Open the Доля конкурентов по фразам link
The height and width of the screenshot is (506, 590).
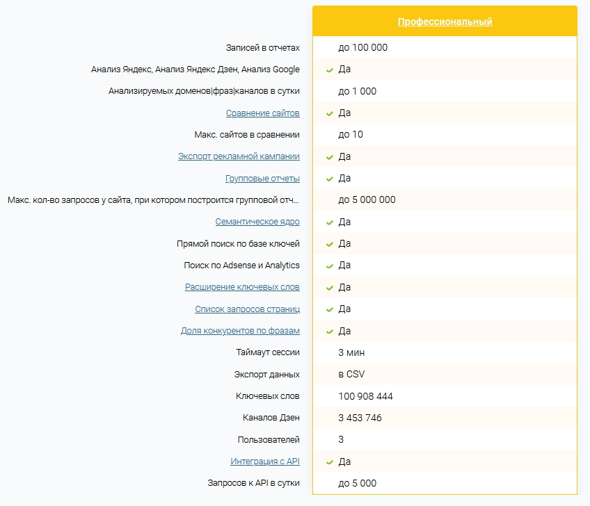[240, 331]
